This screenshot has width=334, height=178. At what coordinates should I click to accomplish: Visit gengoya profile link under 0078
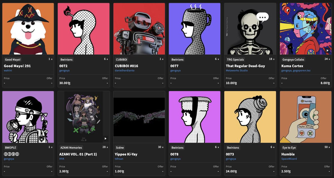click(176, 159)
